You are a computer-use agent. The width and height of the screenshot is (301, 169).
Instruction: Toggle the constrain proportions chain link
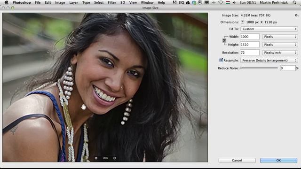point(224,41)
